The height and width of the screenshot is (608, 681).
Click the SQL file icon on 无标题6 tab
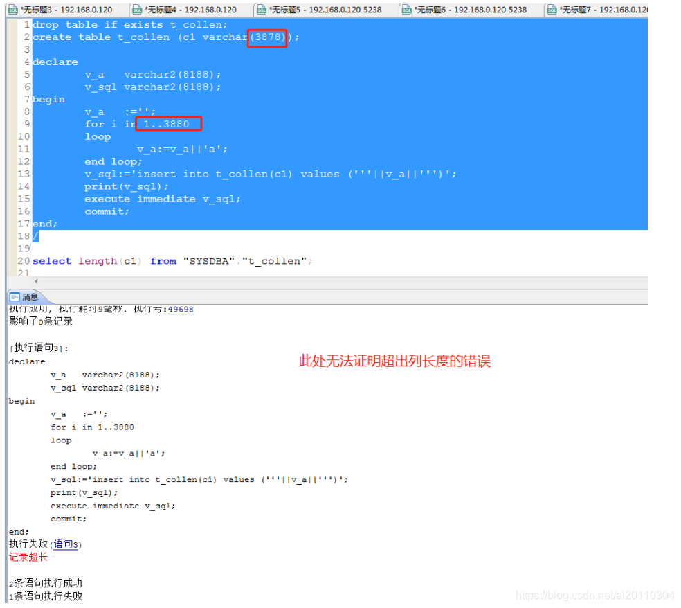tap(406, 10)
